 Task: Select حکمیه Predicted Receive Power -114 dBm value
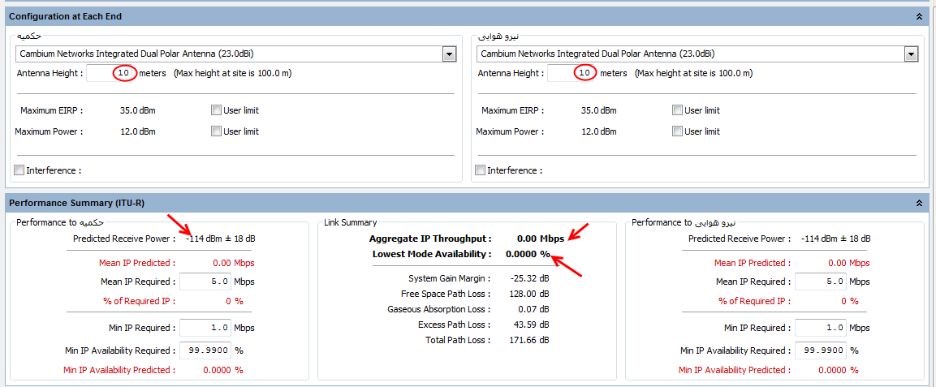pyautogui.click(x=220, y=239)
